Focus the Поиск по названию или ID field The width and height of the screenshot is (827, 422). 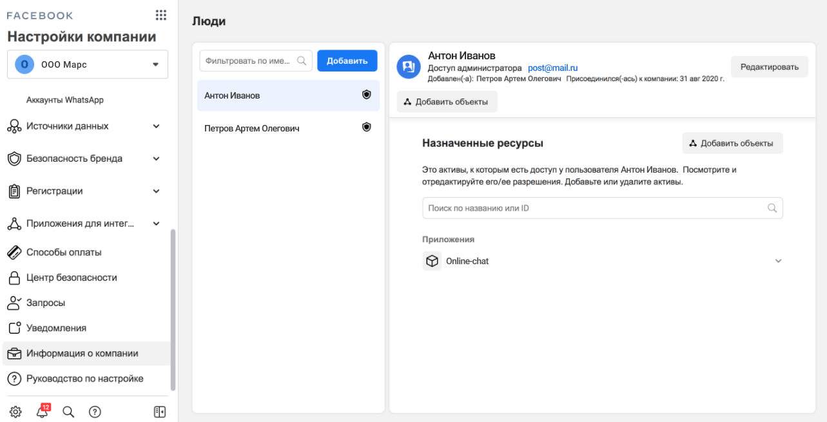593,208
